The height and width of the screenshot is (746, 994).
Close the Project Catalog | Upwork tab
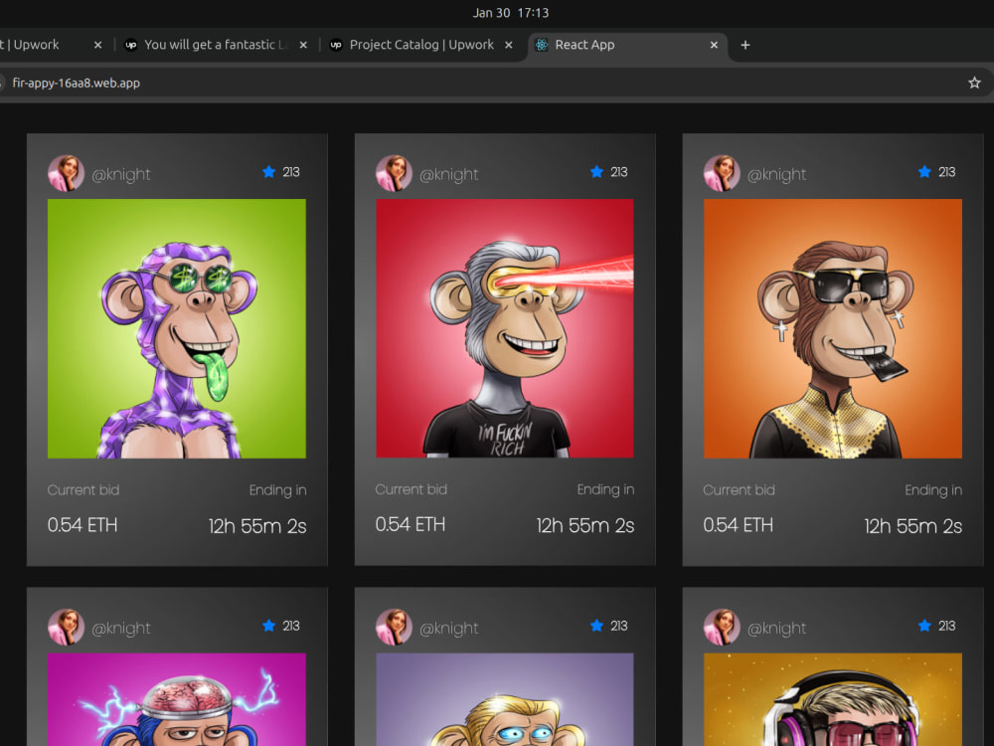click(508, 45)
